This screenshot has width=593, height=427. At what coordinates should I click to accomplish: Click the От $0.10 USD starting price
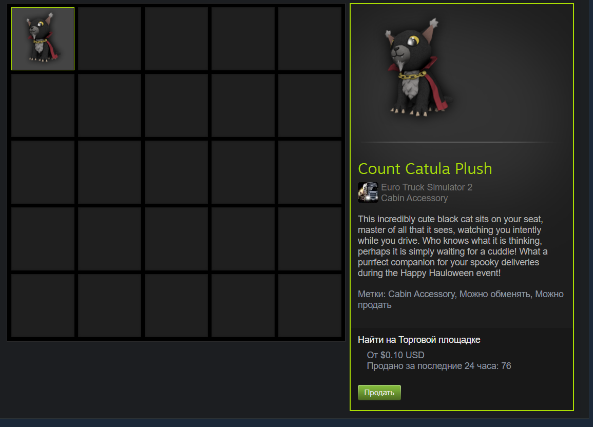(395, 355)
